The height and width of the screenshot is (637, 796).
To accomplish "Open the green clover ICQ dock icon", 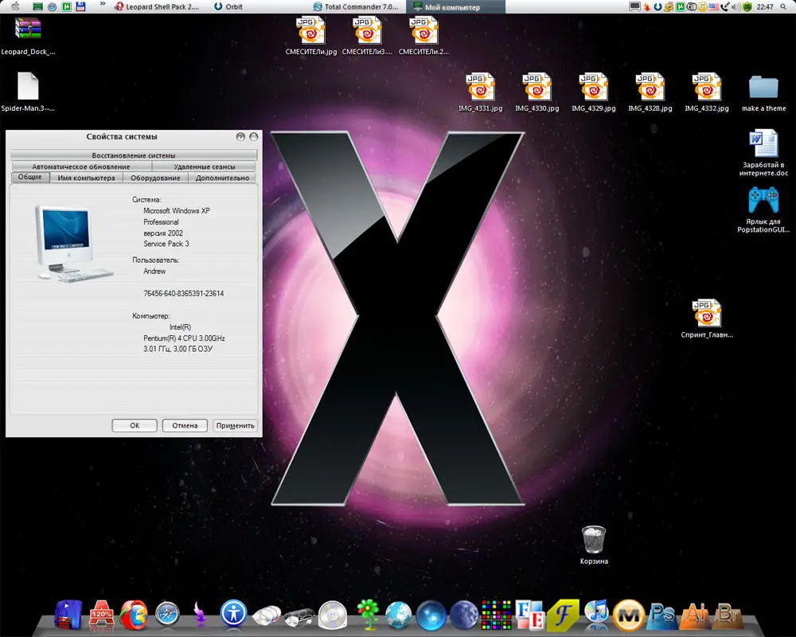I will 368,614.
